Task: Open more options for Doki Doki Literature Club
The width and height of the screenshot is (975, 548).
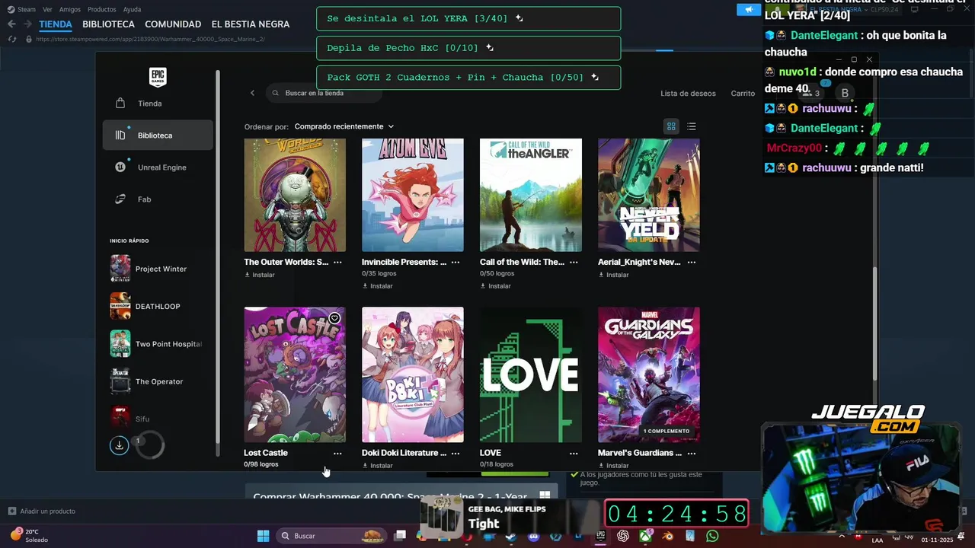Action: coord(456,453)
